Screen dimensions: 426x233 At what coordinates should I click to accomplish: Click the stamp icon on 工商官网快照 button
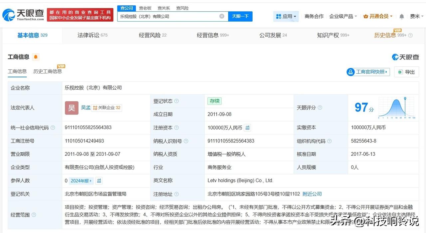[351, 72]
